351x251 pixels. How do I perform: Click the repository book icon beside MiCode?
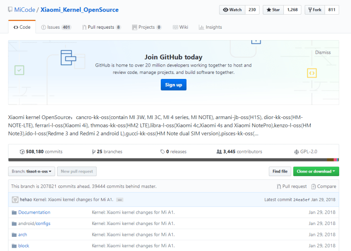point(10,10)
